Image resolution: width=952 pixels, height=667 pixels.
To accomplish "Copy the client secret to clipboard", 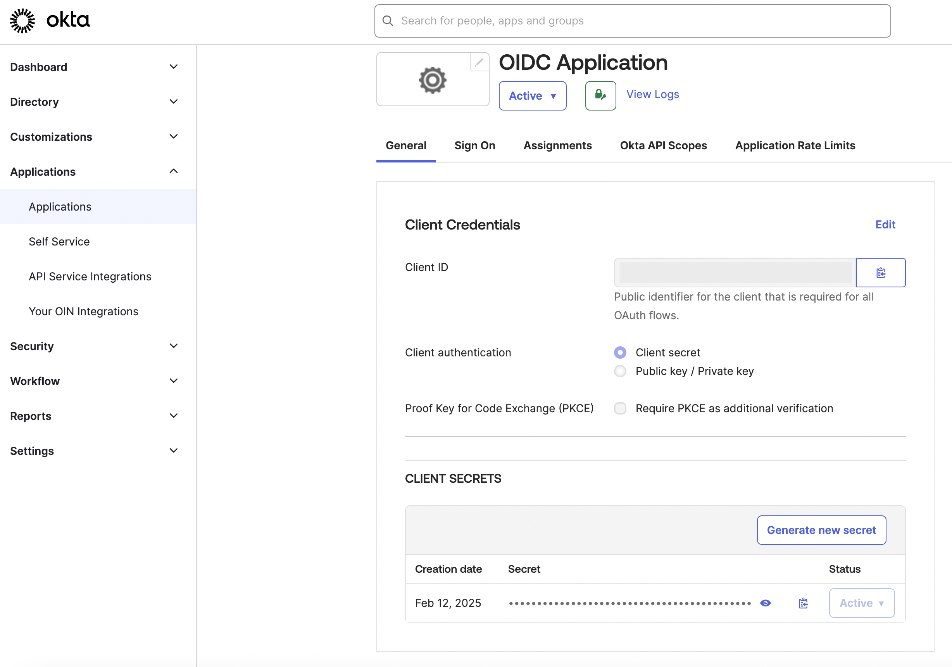I will point(803,603).
